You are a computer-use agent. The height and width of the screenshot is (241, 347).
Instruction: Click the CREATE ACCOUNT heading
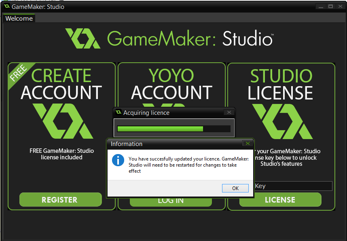pos(61,84)
